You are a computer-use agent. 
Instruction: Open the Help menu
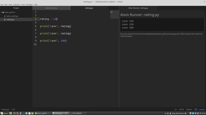(36, 4)
